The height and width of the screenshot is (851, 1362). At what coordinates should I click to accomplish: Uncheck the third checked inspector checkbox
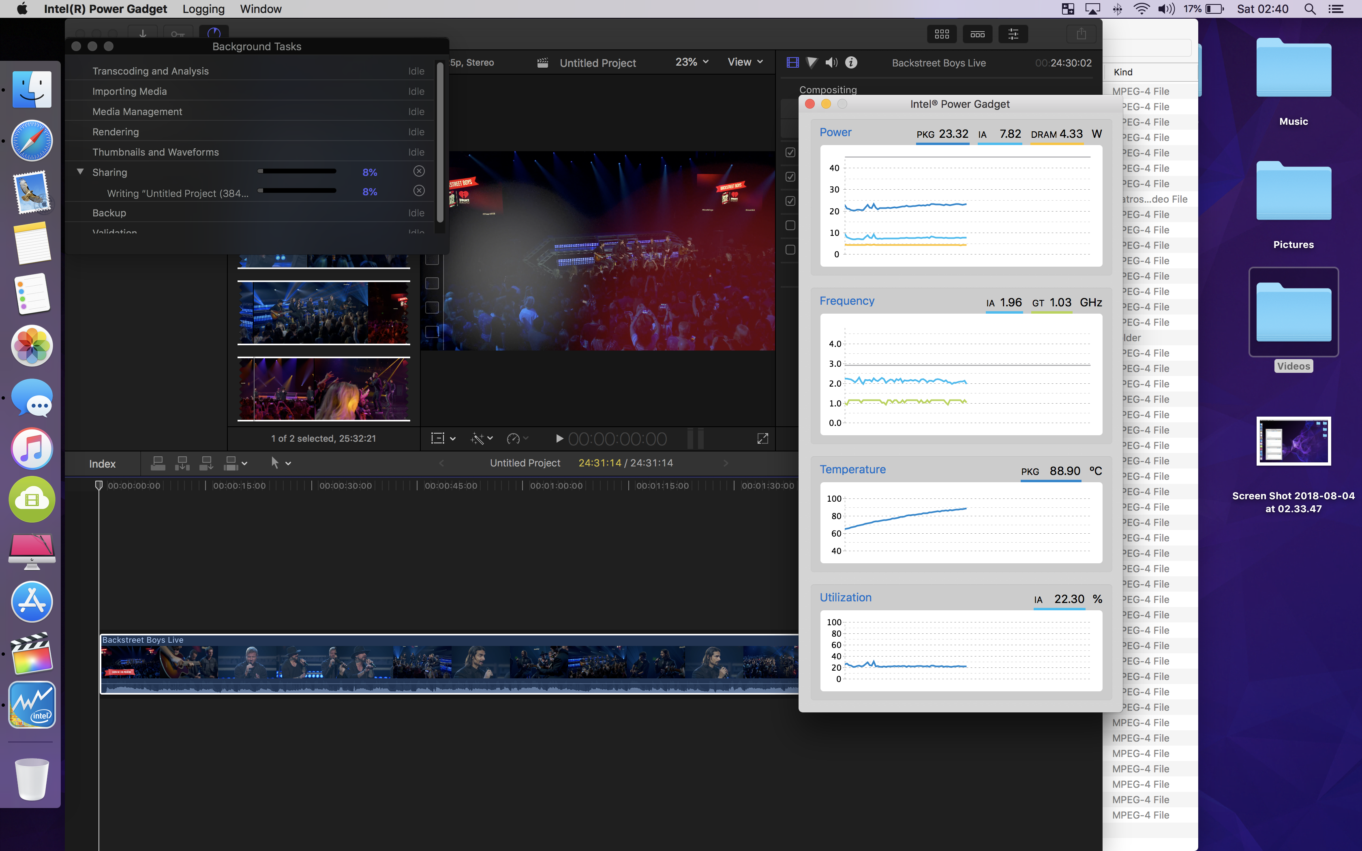[x=790, y=201]
